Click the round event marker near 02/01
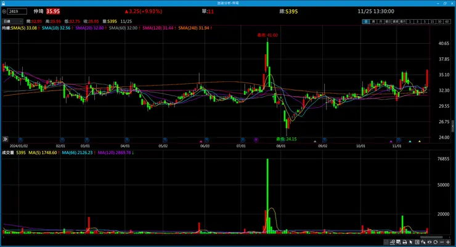The width and height of the screenshot is (456, 247). (x=62, y=140)
